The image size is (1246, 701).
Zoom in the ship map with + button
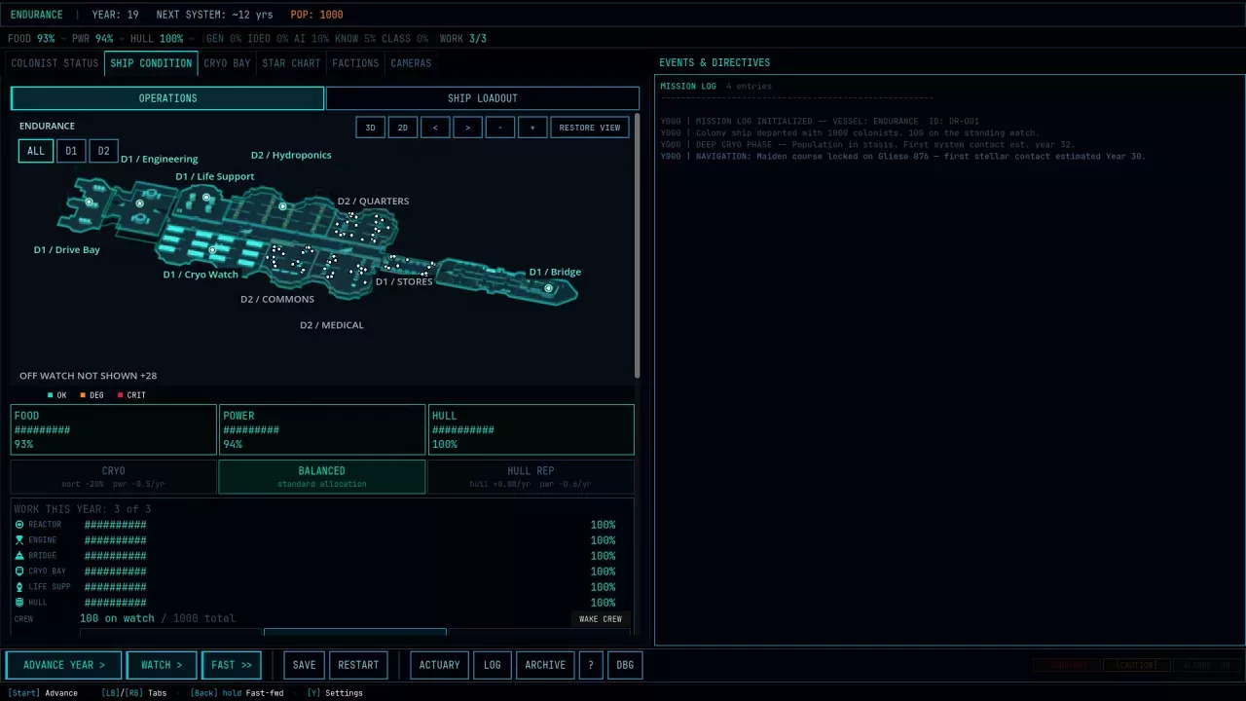pos(532,128)
